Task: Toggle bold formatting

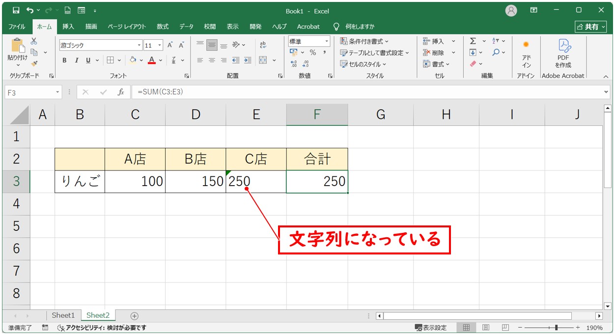Action: click(x=64, y=60)
